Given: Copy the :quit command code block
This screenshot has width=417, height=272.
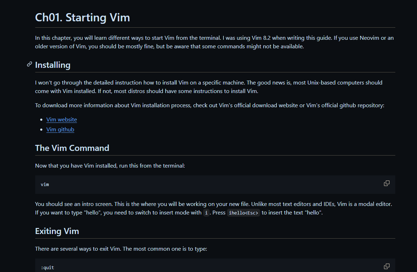Looking at the screenshot, I should (387, 266).
